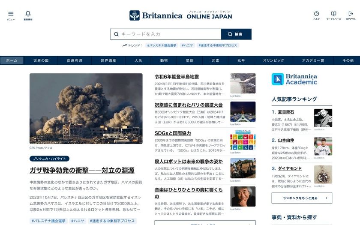
Task: Click the SDGs colorful grid thumbnail
Action: 243,140
